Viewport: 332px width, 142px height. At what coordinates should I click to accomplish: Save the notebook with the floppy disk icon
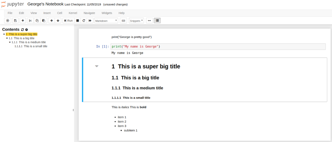(15, 21)
